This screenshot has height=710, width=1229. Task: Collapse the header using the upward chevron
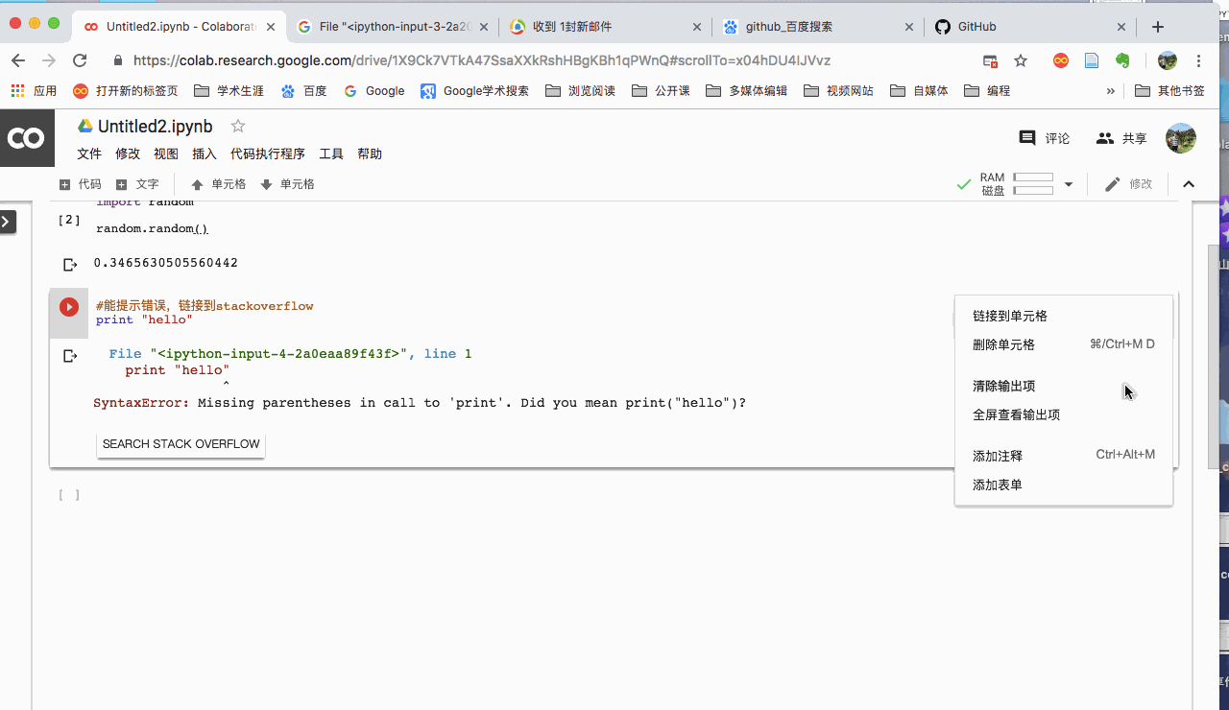(x=1189, y=183)
